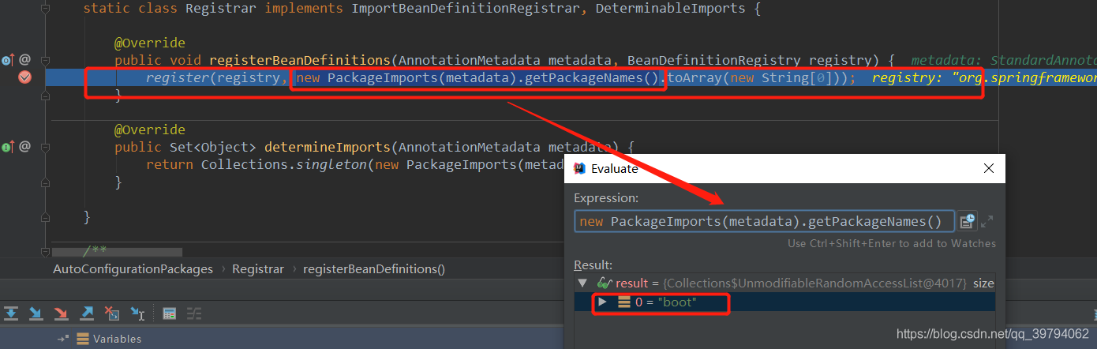Select AutoConfigurationPackages in the breadcrumb bar

pos(133,269)
